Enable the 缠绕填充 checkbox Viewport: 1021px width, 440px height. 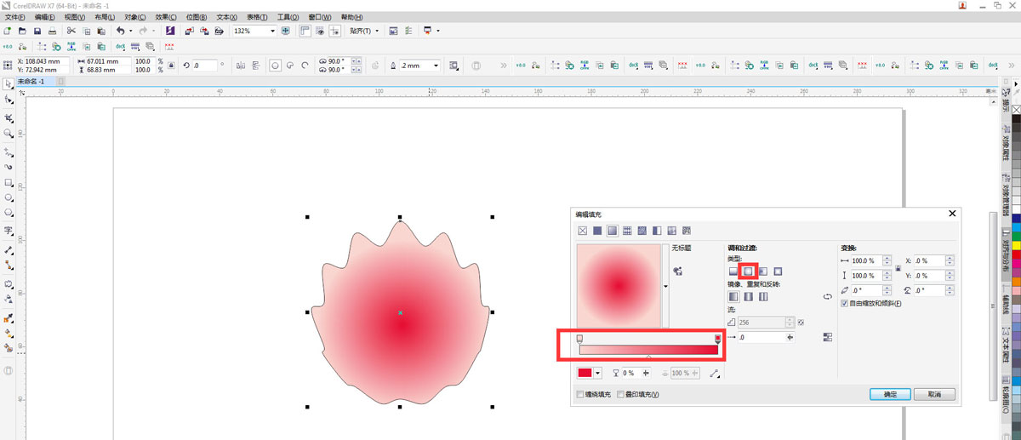(x=580, y=395)
